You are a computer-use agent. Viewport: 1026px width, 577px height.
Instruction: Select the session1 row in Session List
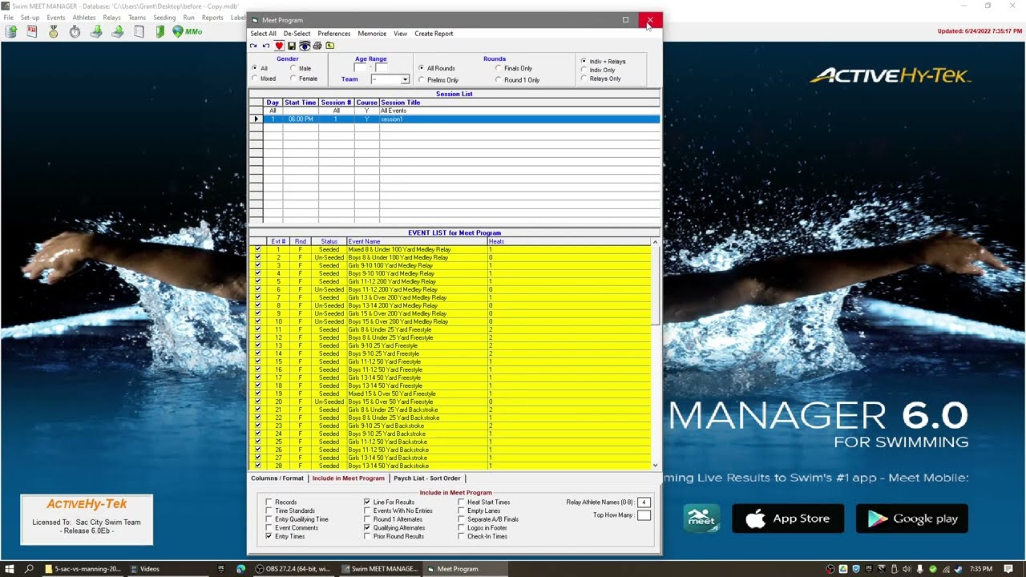click(x=454, y=119)
